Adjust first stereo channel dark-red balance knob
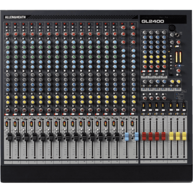 pyautogui.click(x=123, y=110)
